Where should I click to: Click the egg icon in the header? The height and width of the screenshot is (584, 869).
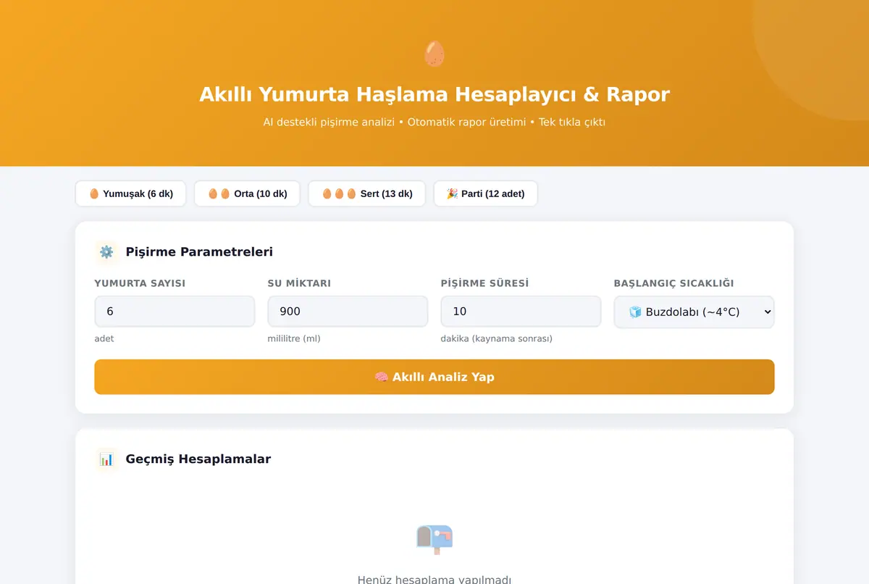coord(434,54)
